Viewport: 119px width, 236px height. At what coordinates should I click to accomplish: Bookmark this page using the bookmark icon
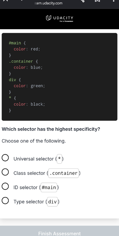(x=97, y=1)
